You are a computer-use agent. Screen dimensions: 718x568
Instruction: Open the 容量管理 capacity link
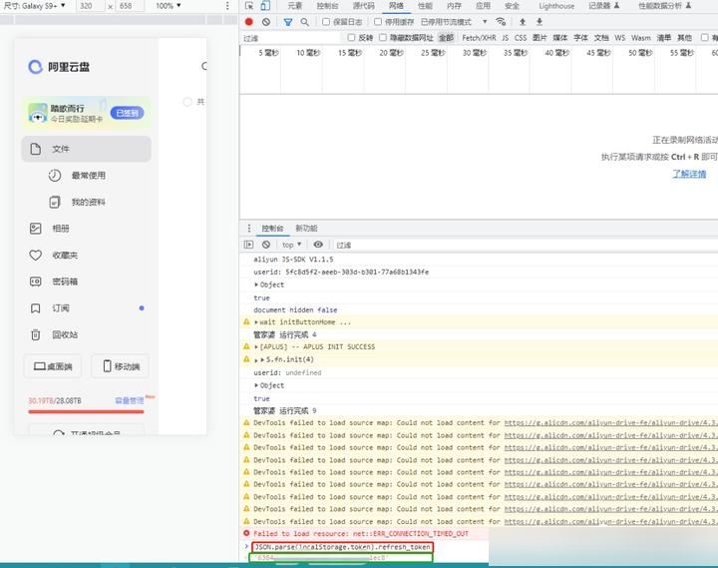click(x=130, y=400)
